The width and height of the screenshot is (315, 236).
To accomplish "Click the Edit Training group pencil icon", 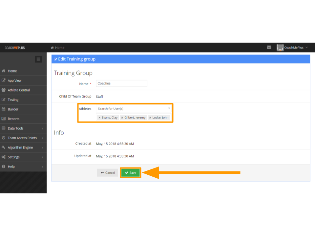I will [55, 59].
